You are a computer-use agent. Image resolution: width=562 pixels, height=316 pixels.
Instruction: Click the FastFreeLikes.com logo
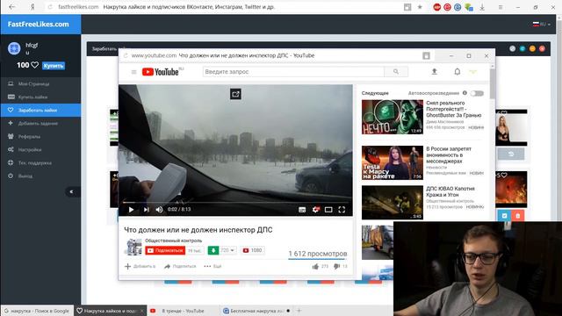(39, 25)
